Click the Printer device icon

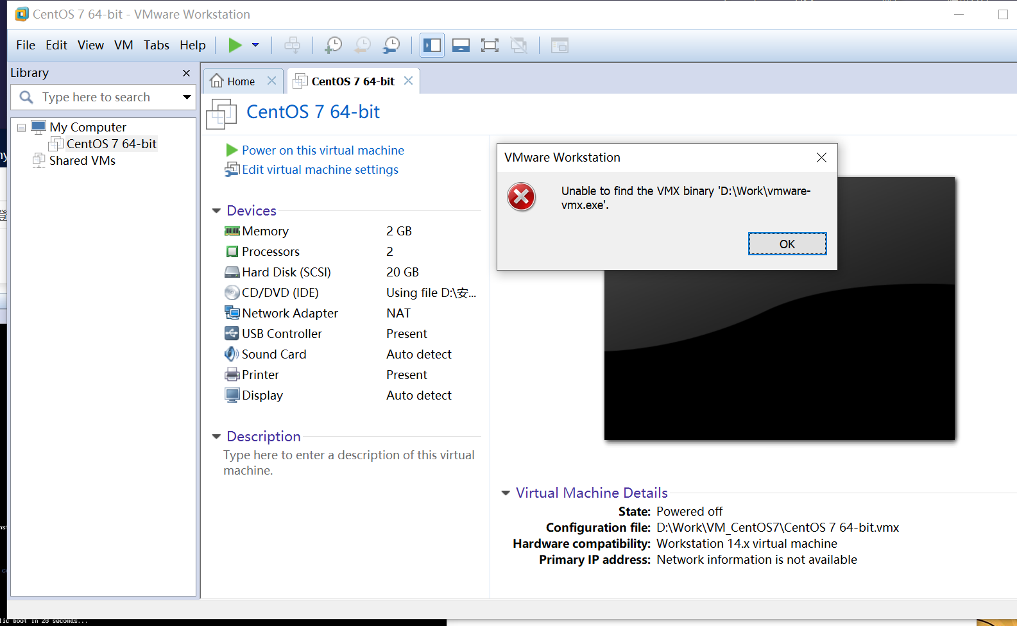(232, 375)
